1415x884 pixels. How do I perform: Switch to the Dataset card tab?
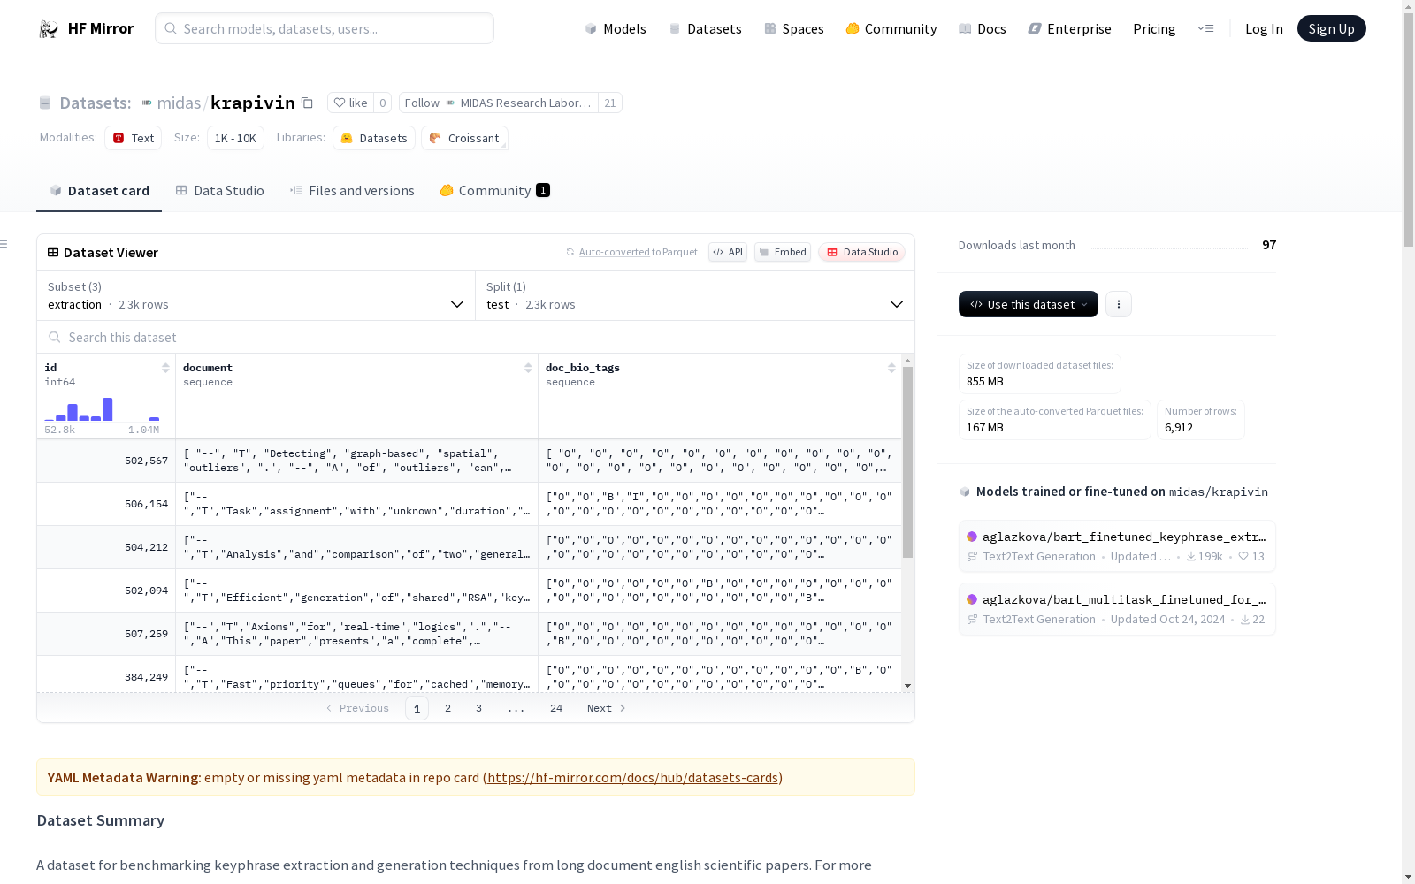[x=99, y=191]
